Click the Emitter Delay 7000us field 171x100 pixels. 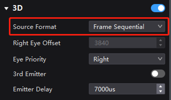tap(123, 89)
